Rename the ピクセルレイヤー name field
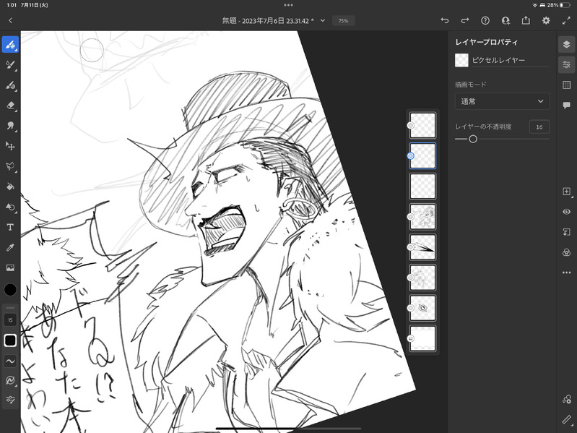Image resolution: width=577 pixels, height=433 pixels. point(511,61)
